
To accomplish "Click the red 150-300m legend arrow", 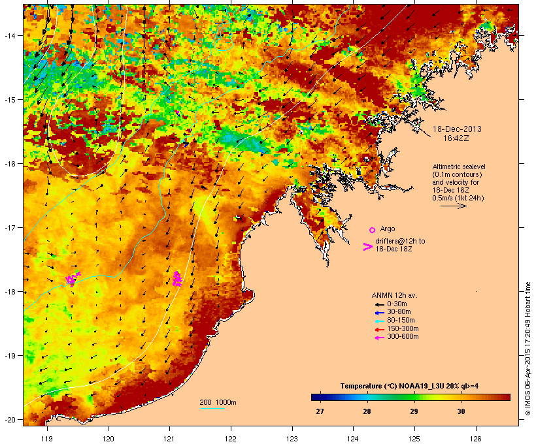I will click(379, 330).
